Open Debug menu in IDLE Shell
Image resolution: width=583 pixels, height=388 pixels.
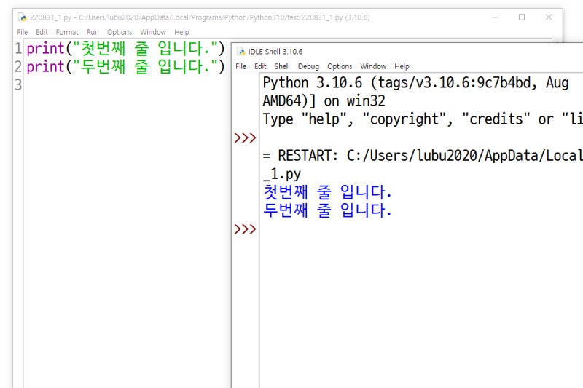[x=308, y=66]
